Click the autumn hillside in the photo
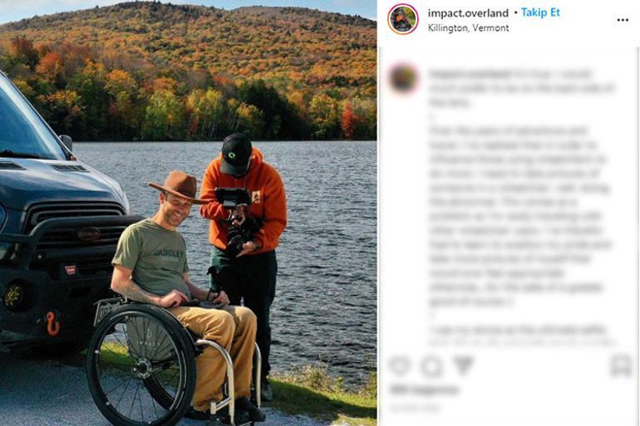 click(x=188, y=69)
